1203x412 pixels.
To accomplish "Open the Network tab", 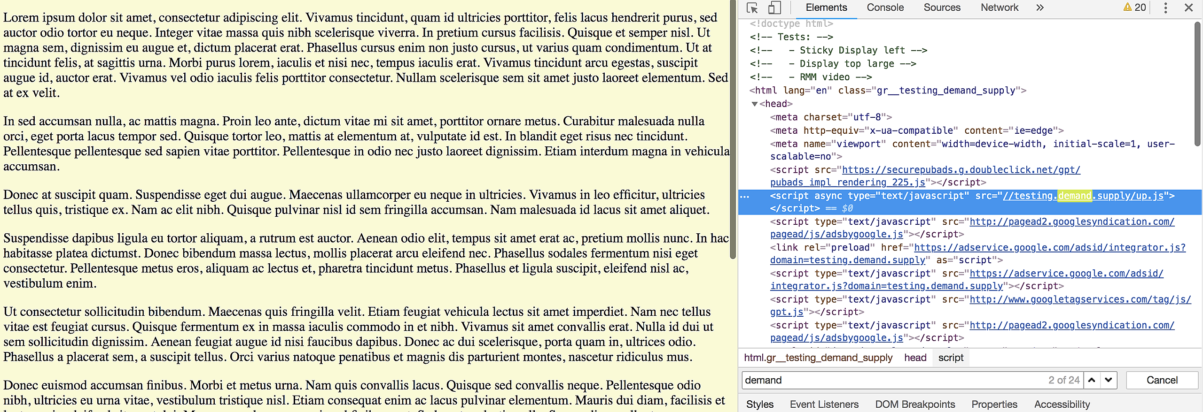I will pyautogui.click(x=1000, y=8).
